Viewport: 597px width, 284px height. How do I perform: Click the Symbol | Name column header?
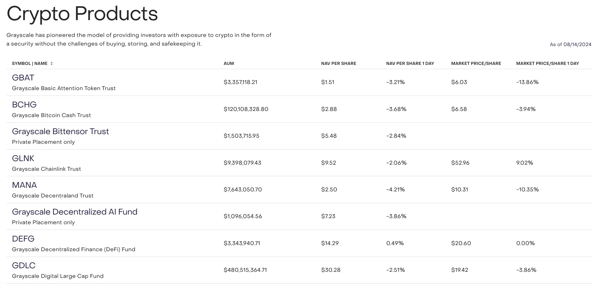pyautogui.click(x=30, y=63)
